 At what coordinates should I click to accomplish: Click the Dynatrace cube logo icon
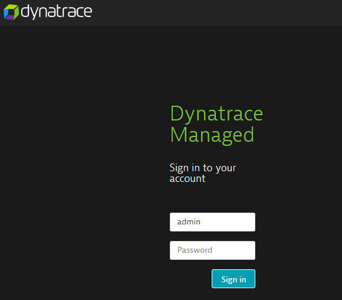pyautogui.click(x=11, y=12)
